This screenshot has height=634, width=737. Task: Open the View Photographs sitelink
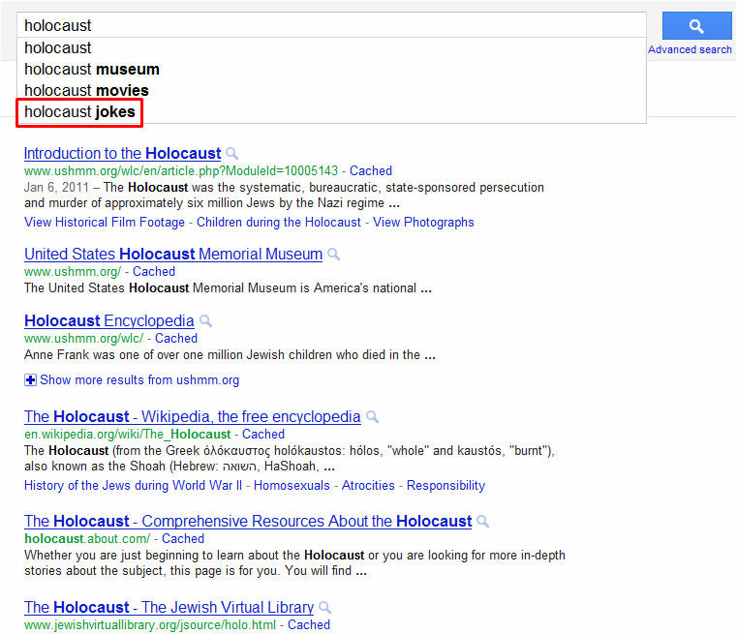[x=423, y=222]
